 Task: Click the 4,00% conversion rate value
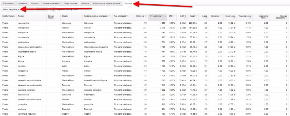(x=249, y=90)
